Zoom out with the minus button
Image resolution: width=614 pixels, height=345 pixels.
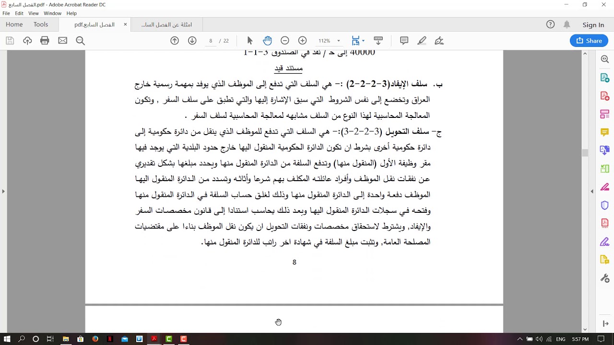[284, 41]
